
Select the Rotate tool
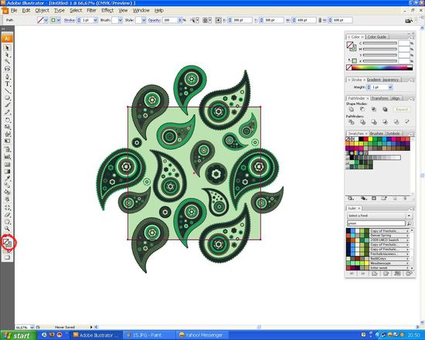point(7,120)
